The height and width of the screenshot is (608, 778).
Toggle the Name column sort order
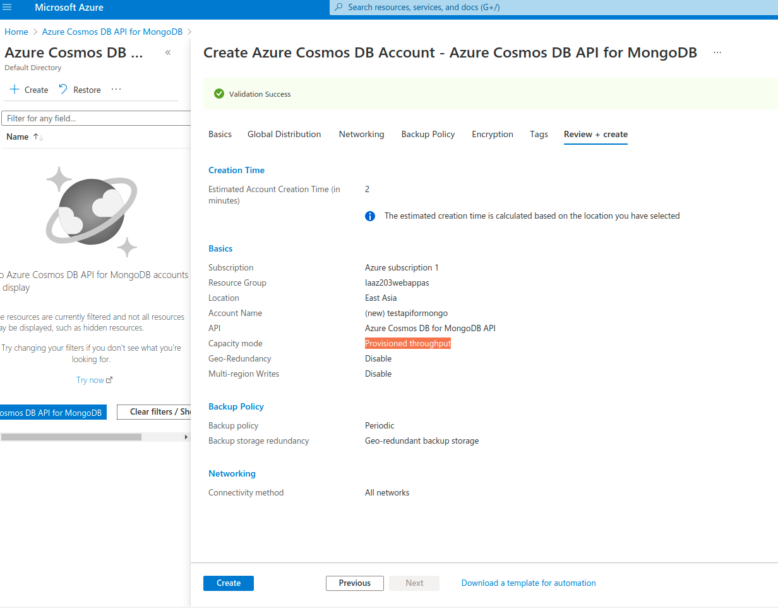pyautogui.click(x=37, y=137)
